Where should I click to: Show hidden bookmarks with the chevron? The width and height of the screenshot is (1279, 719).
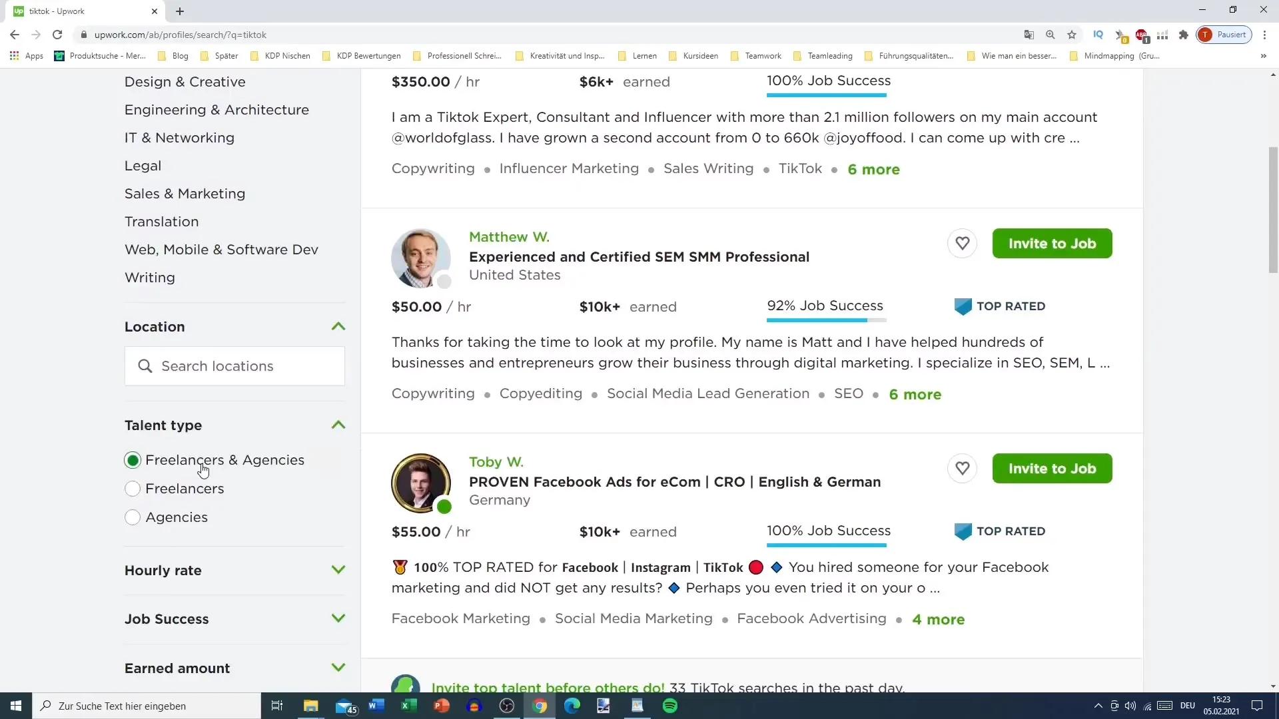click(x=1263, y=56)
